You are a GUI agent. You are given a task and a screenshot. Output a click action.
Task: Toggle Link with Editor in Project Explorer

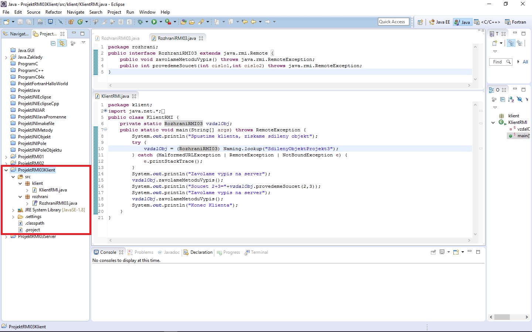point(62,43)
